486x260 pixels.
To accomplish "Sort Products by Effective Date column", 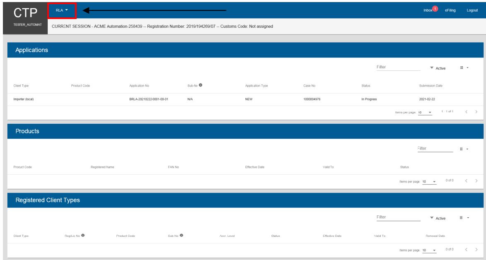I will [x=255, y=167].
